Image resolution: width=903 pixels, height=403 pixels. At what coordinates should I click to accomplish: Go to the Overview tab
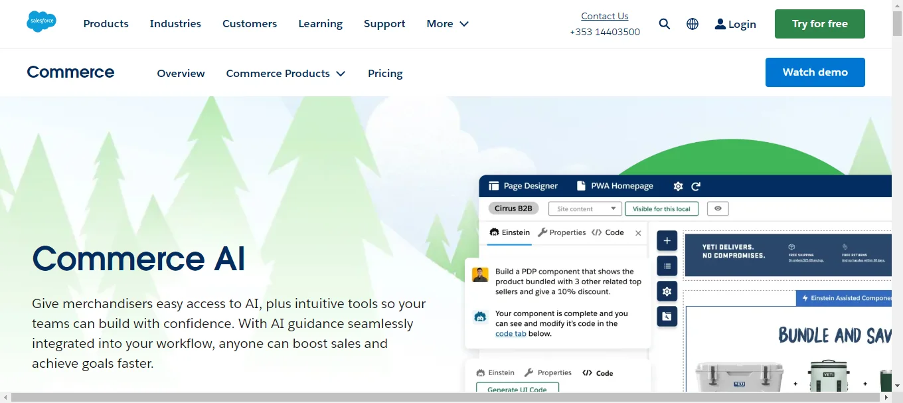point(181,74)
